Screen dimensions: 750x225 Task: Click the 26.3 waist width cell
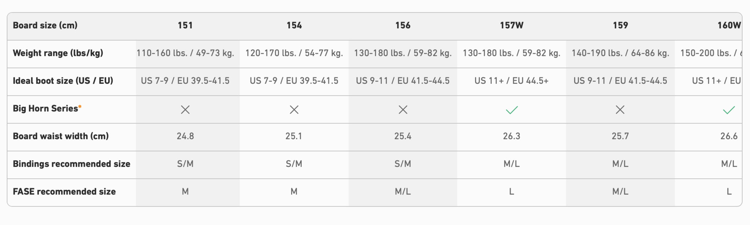[x=512, y=136]
